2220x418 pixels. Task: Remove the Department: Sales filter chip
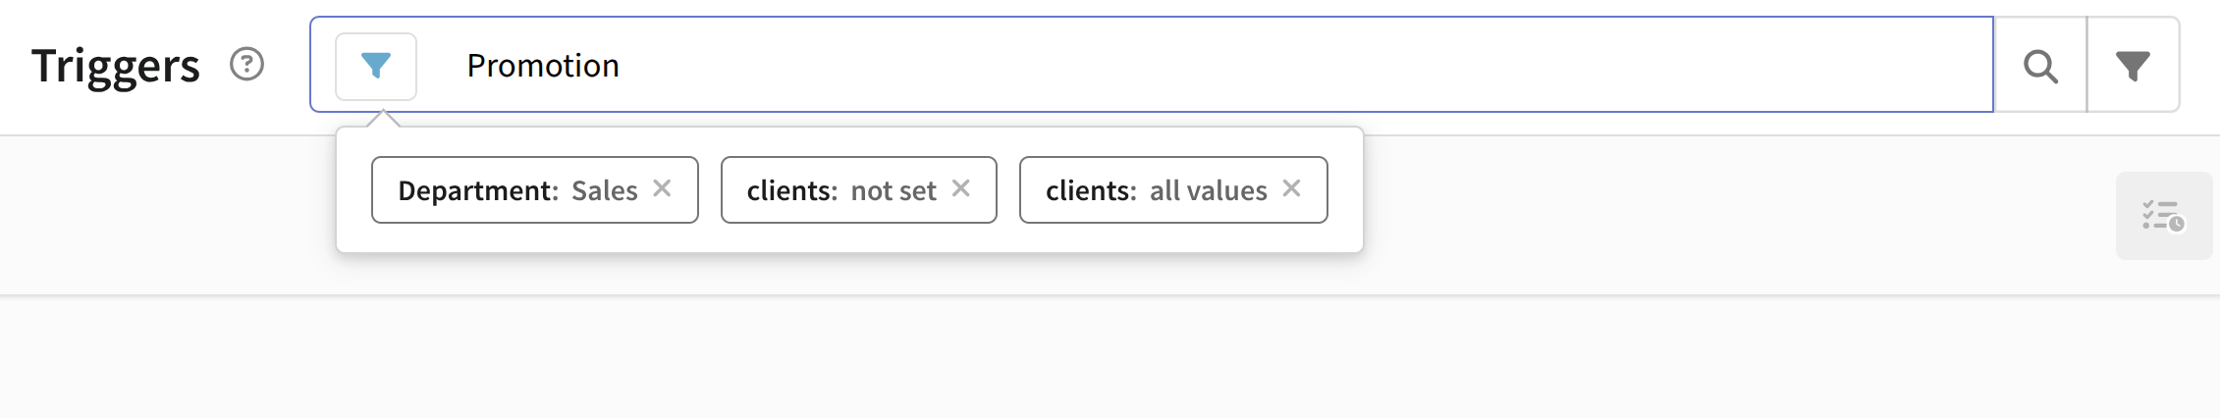[663, 188]
